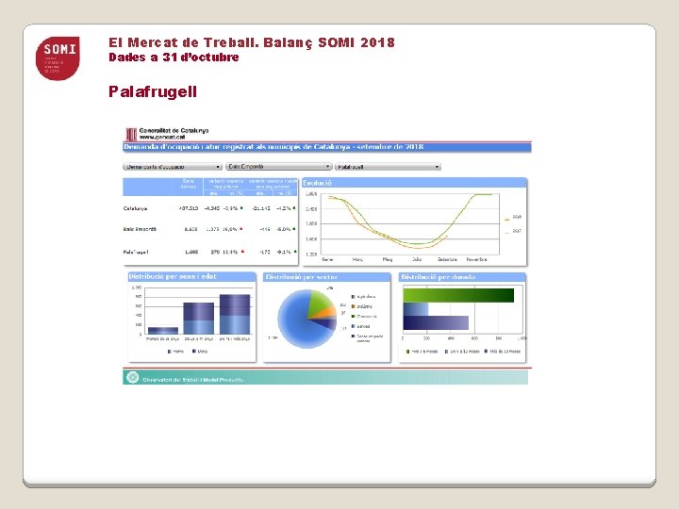
Task: Click the 2017 legend entry
Action: click(x=514, y=231)
